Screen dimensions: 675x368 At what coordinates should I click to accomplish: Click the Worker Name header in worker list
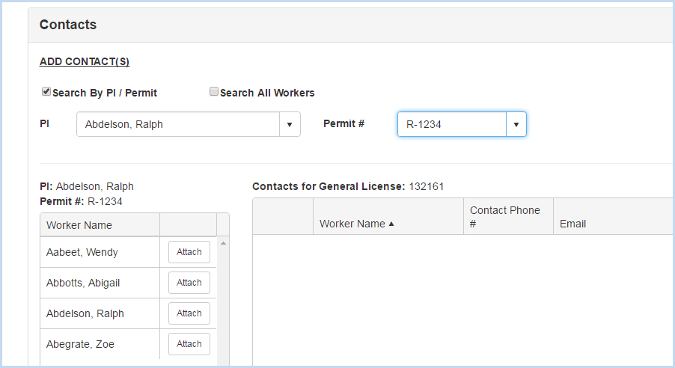pos(79,225)
